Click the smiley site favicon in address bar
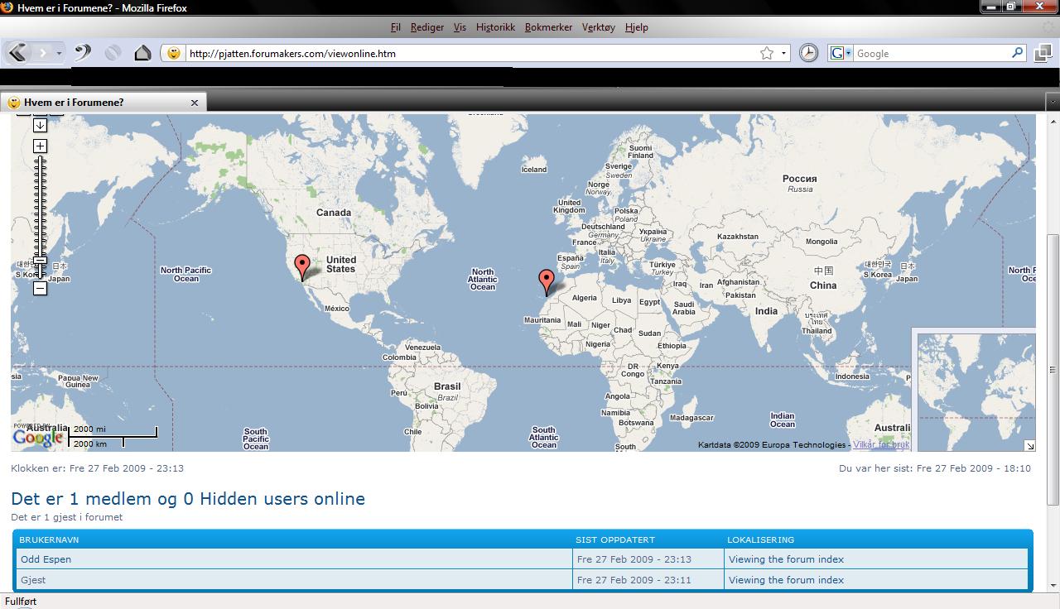 click(173, 53)
